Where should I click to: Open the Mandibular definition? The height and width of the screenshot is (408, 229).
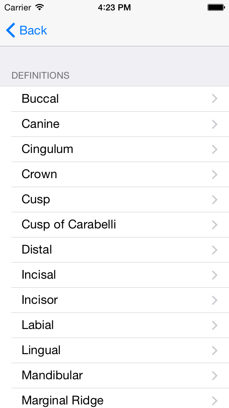point(52,375)
